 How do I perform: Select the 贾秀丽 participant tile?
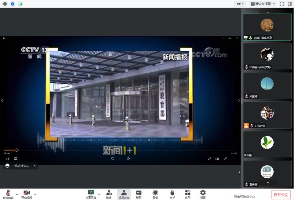pos(267,174)
